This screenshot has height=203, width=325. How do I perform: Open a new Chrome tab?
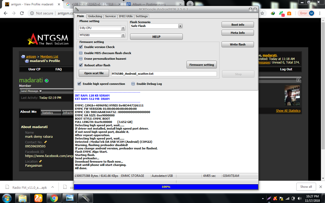(x=190, y=4)
